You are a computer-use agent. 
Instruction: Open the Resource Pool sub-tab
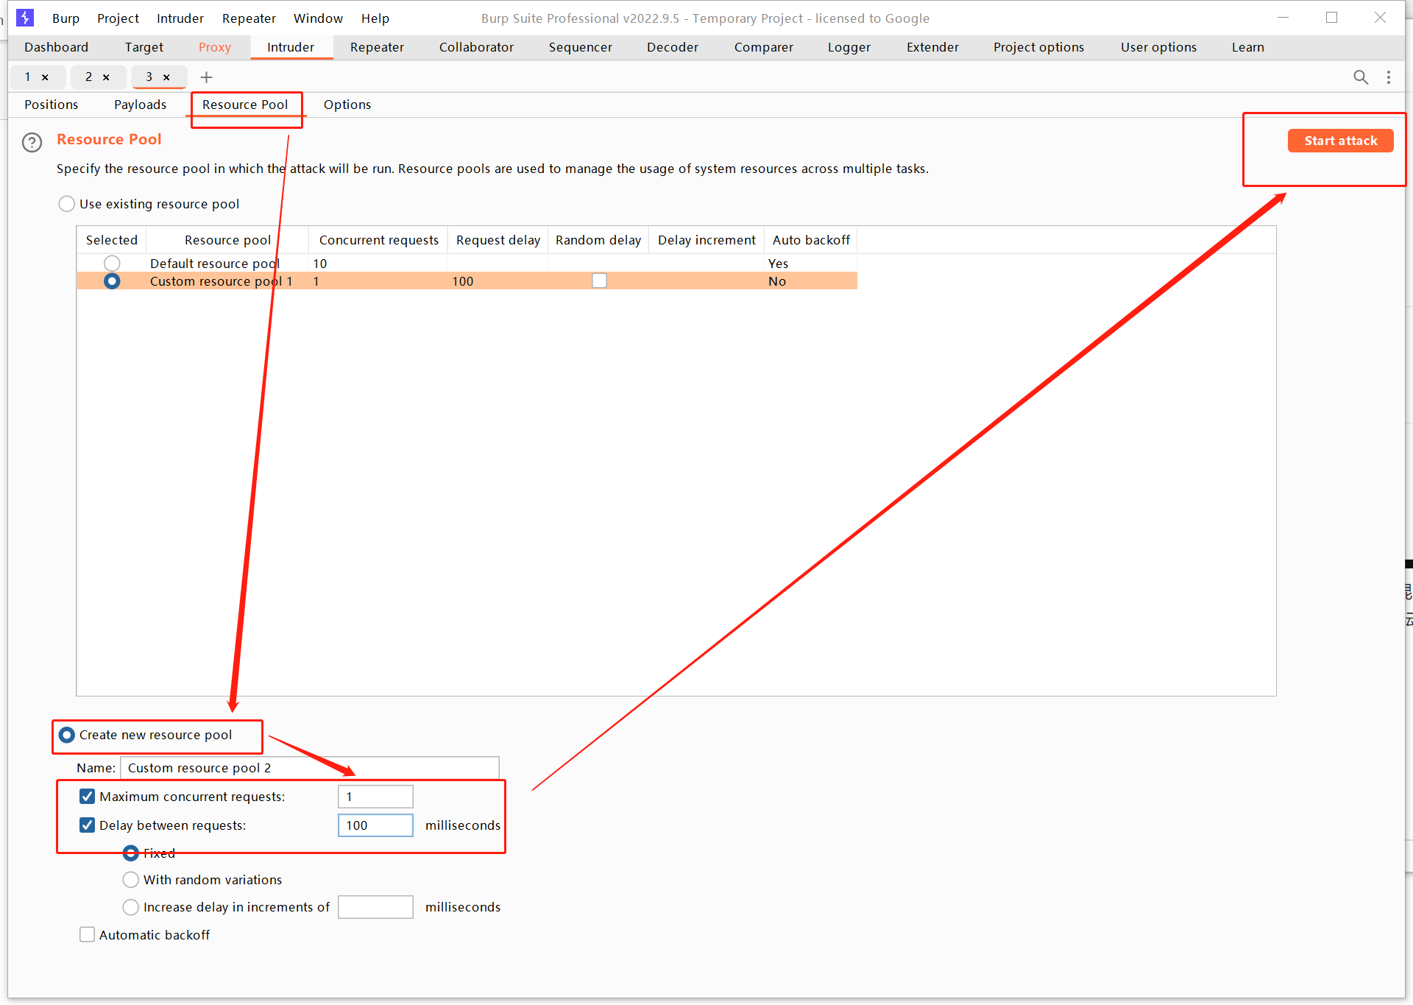click(245, 105)
